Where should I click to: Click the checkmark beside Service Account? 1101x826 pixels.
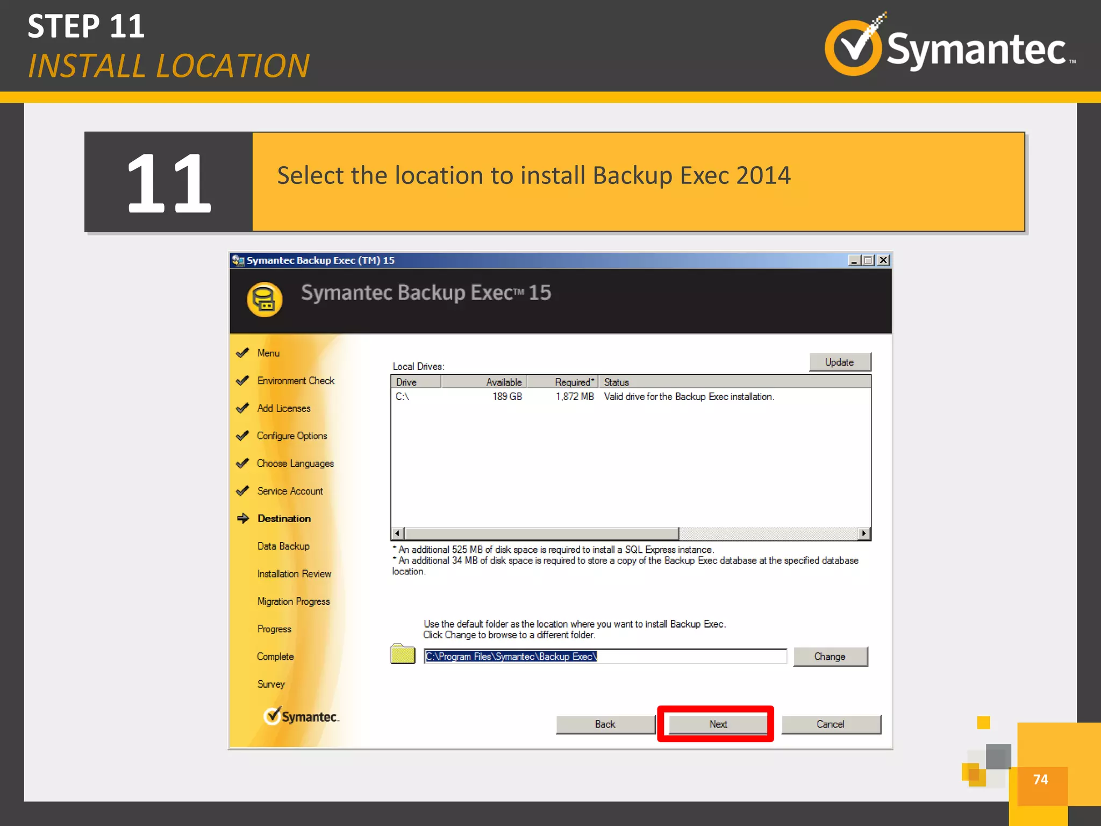(x=243, y=491)
